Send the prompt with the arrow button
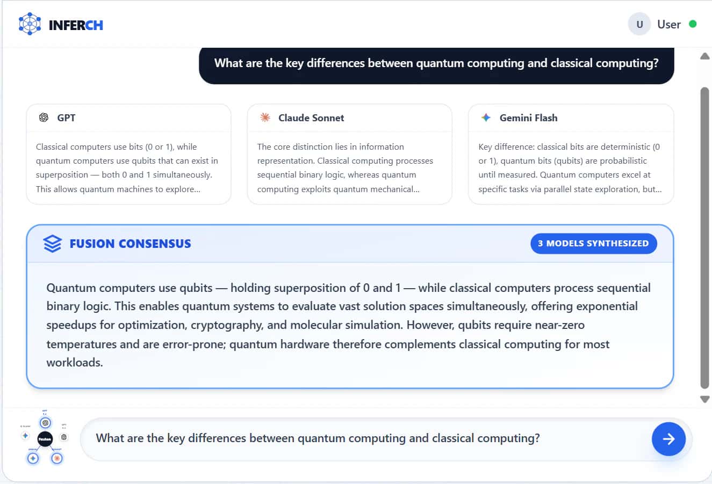 pyautogui.click(x=668, y=439)
